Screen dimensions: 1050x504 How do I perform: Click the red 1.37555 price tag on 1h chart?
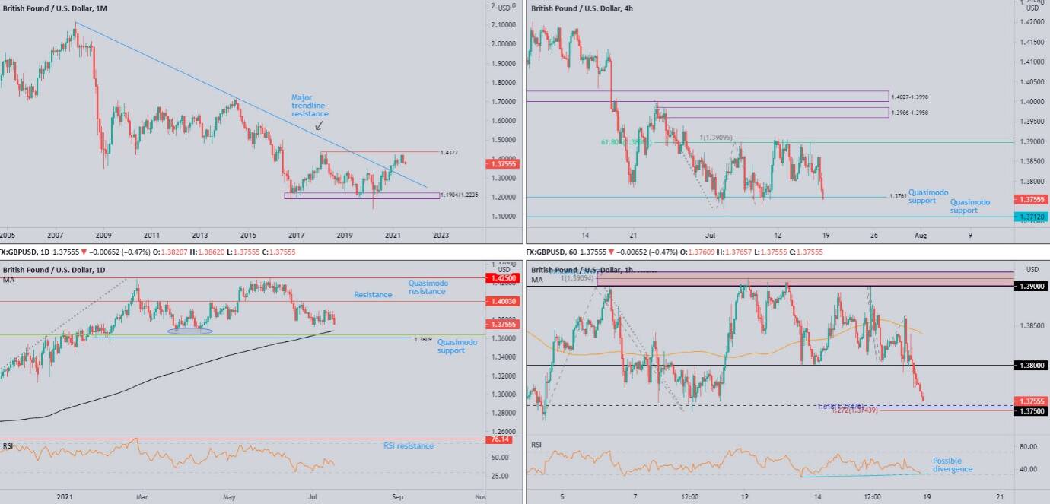pos(1032,401)
